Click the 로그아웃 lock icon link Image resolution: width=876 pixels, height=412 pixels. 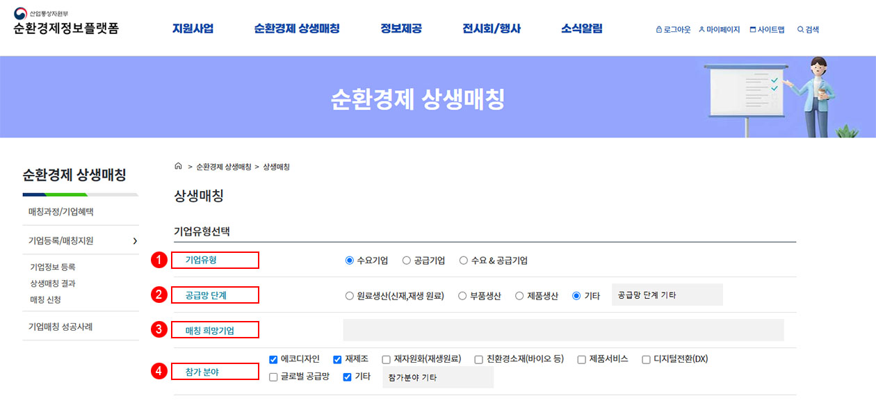(x=659, y=30)
